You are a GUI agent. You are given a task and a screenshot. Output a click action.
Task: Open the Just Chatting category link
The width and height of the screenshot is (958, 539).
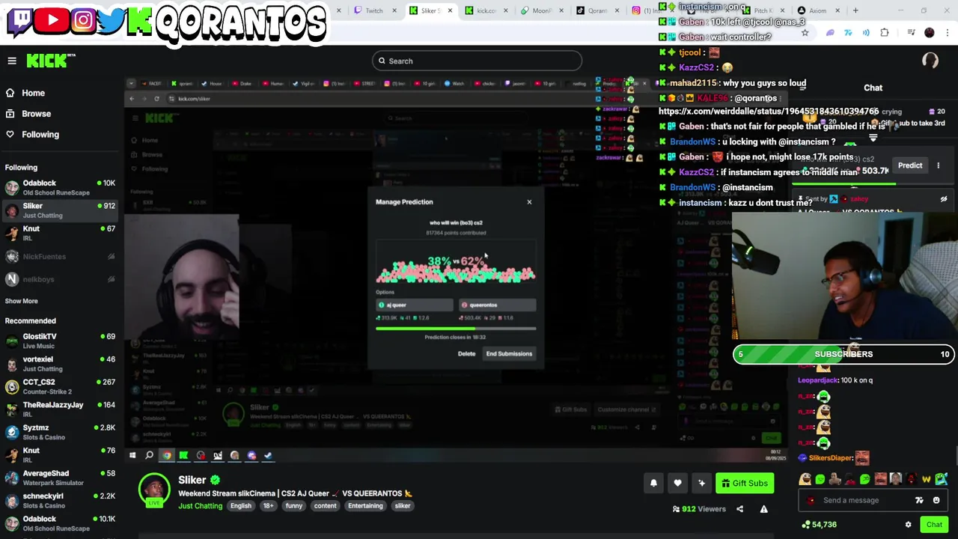[x=200, y=506]
